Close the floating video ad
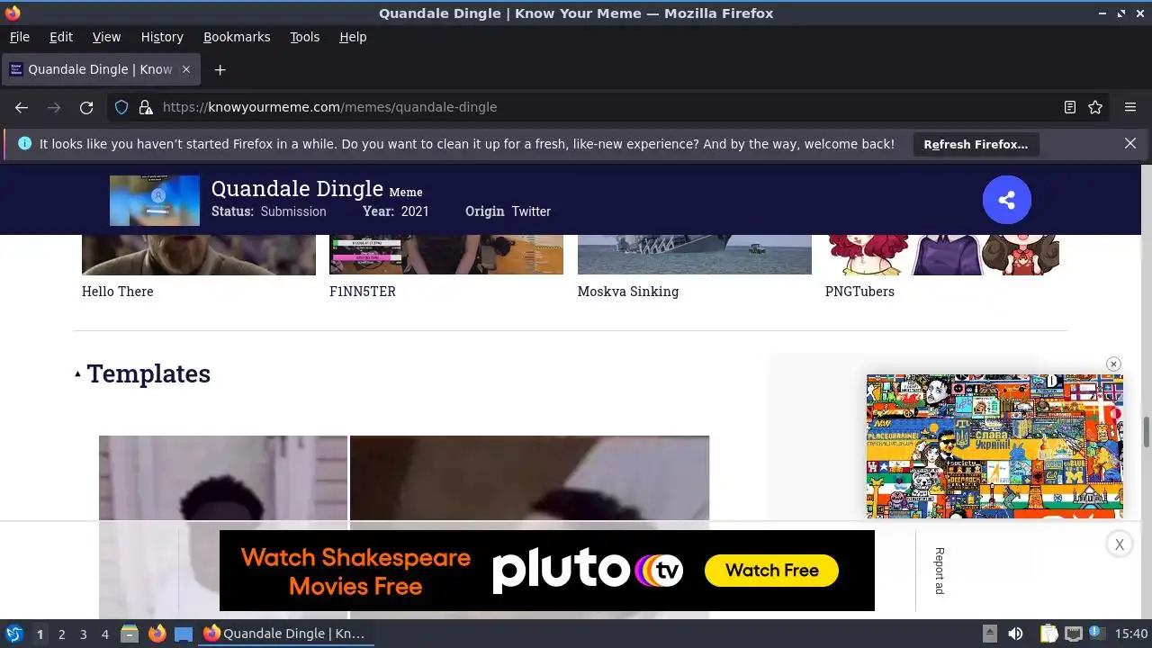 point(1113,364)
